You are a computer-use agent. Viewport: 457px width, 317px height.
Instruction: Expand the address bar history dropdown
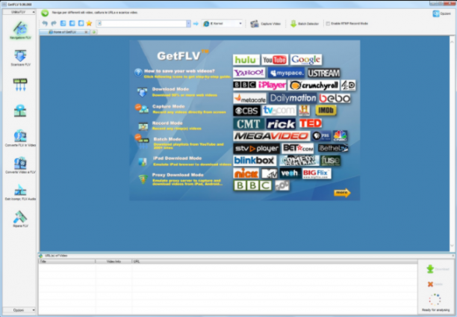tap(189, 24)
